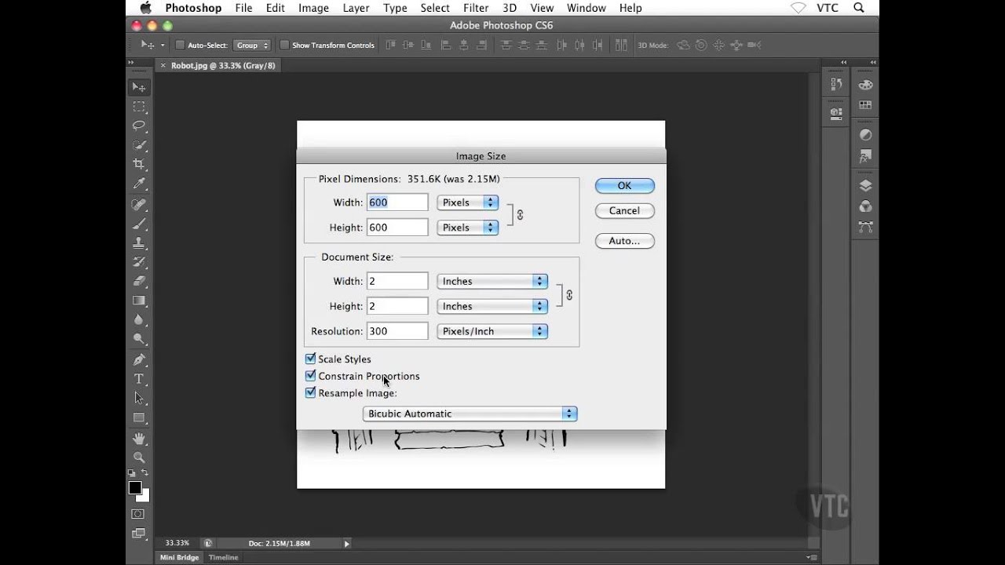
Task: Open the Image menu
Action: click(313, 8)
